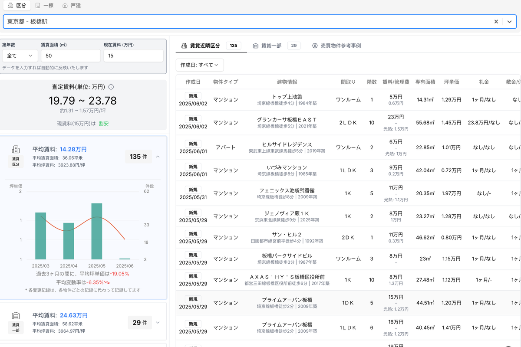Click the 現在賃料 input field
521x347 pixels.
tap(133, 56)
